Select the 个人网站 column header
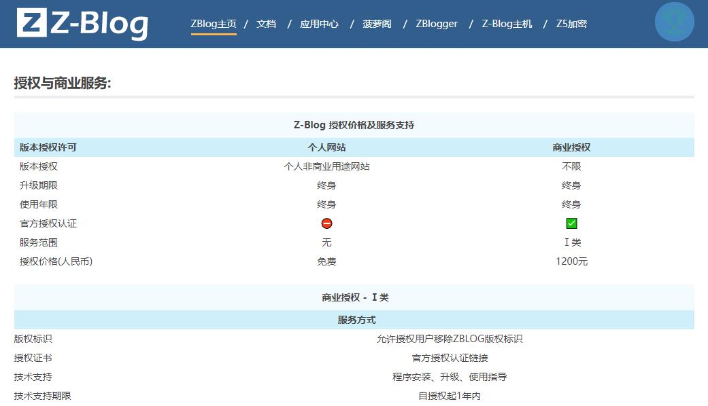This screenshot has width=708, height=406. click(x=326, y=147)
